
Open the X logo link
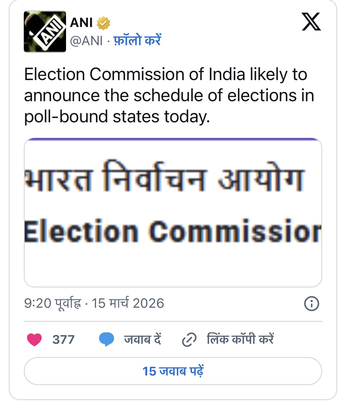click(311, 22)
